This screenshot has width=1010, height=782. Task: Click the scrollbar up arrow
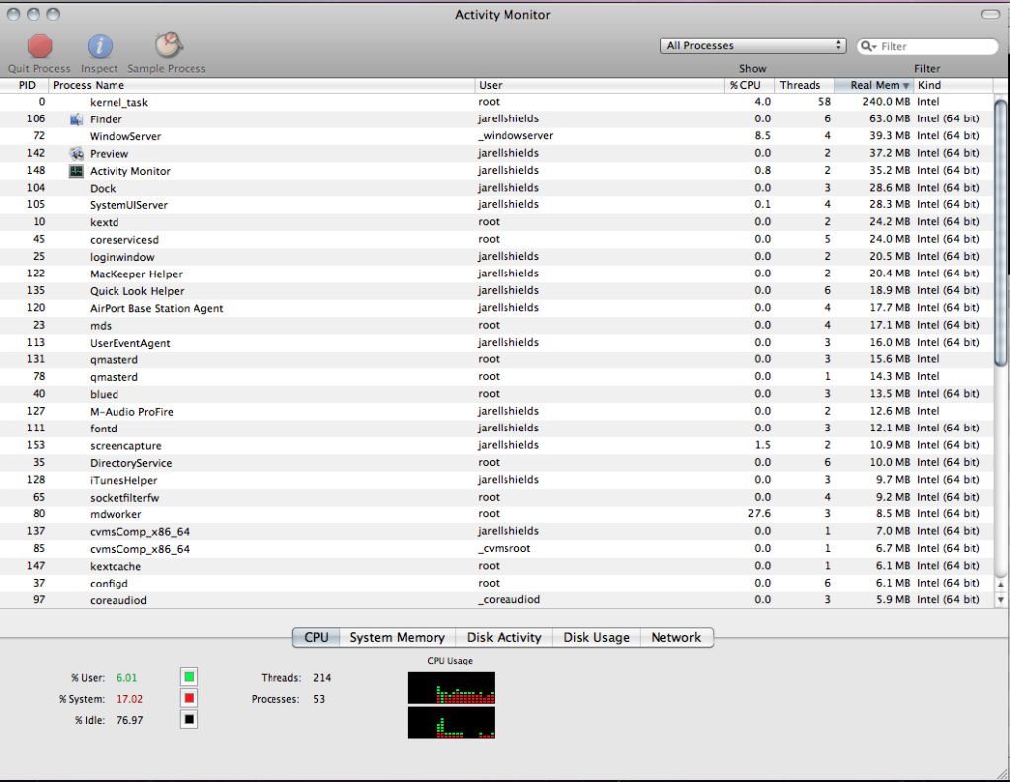tap(1000, 585)
